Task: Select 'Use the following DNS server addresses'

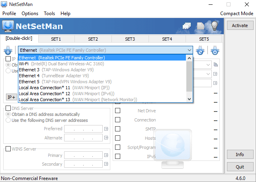Action: (x=8, y=120)
